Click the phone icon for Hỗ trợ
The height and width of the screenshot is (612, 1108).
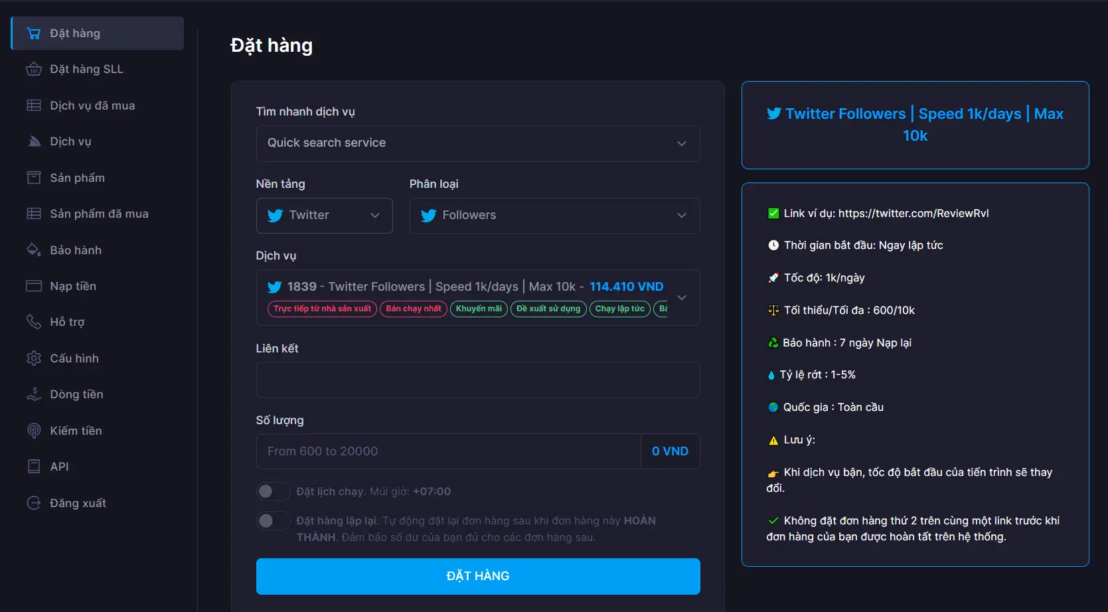coord(33,322)
